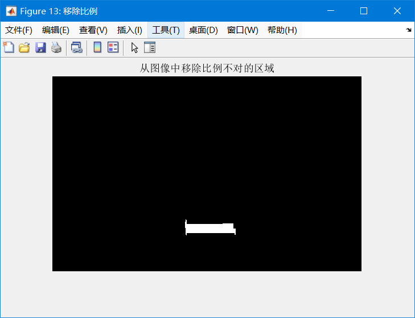Click the plot title 从图像中移除比例不对的区域
This screenshot has width=415, height=318.
207,68
